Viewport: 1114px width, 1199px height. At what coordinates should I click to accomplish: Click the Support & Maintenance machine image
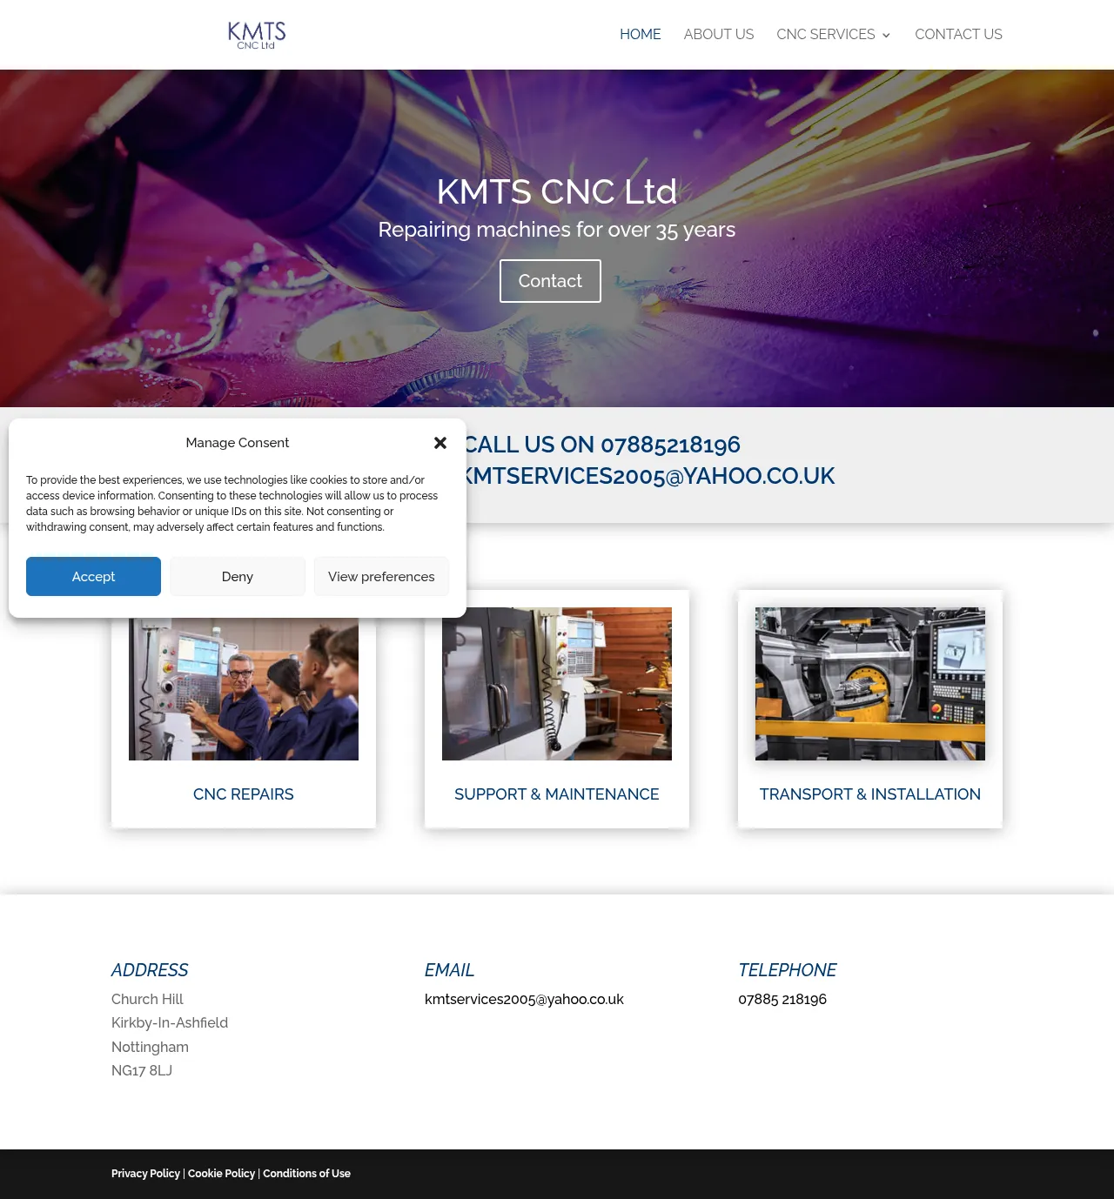point(557,684)
